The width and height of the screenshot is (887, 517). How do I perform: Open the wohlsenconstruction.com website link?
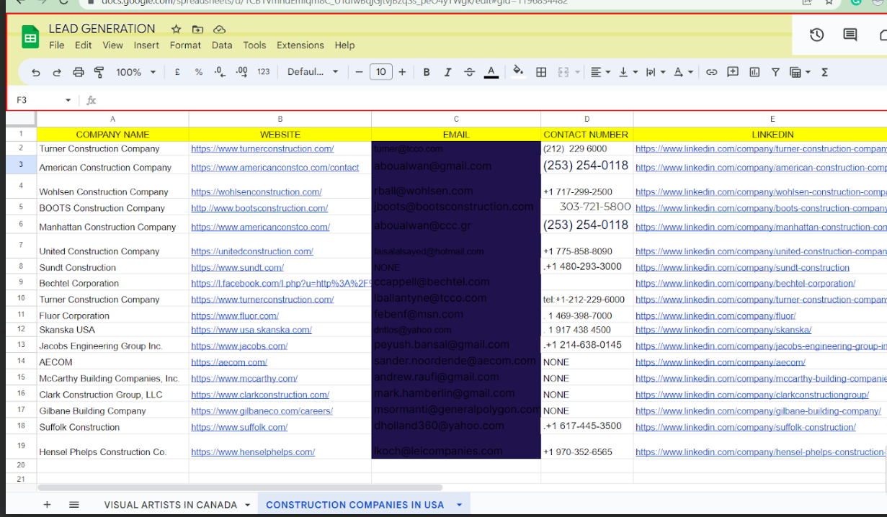coord(257,192)
